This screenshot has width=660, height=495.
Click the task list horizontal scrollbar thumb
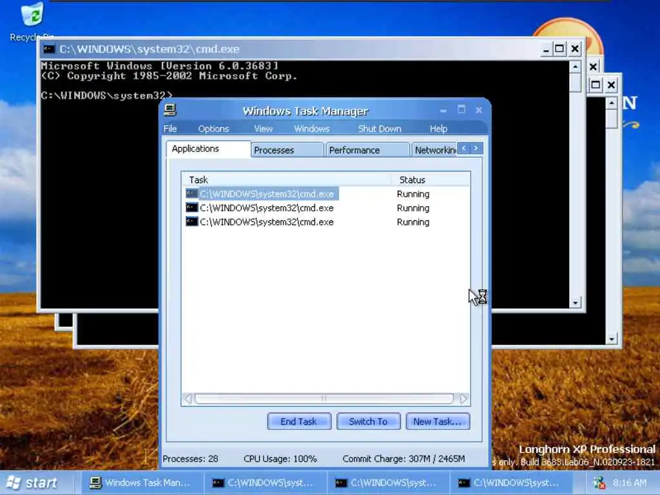(324, 398)
